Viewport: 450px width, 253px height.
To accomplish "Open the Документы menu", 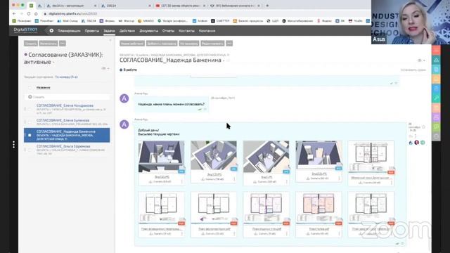I will [x=148, y=31].
